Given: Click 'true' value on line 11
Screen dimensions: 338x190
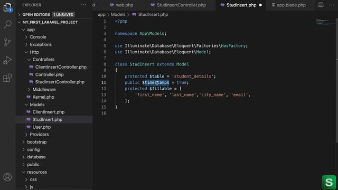Looking at the screenshot, I should 182,82.
